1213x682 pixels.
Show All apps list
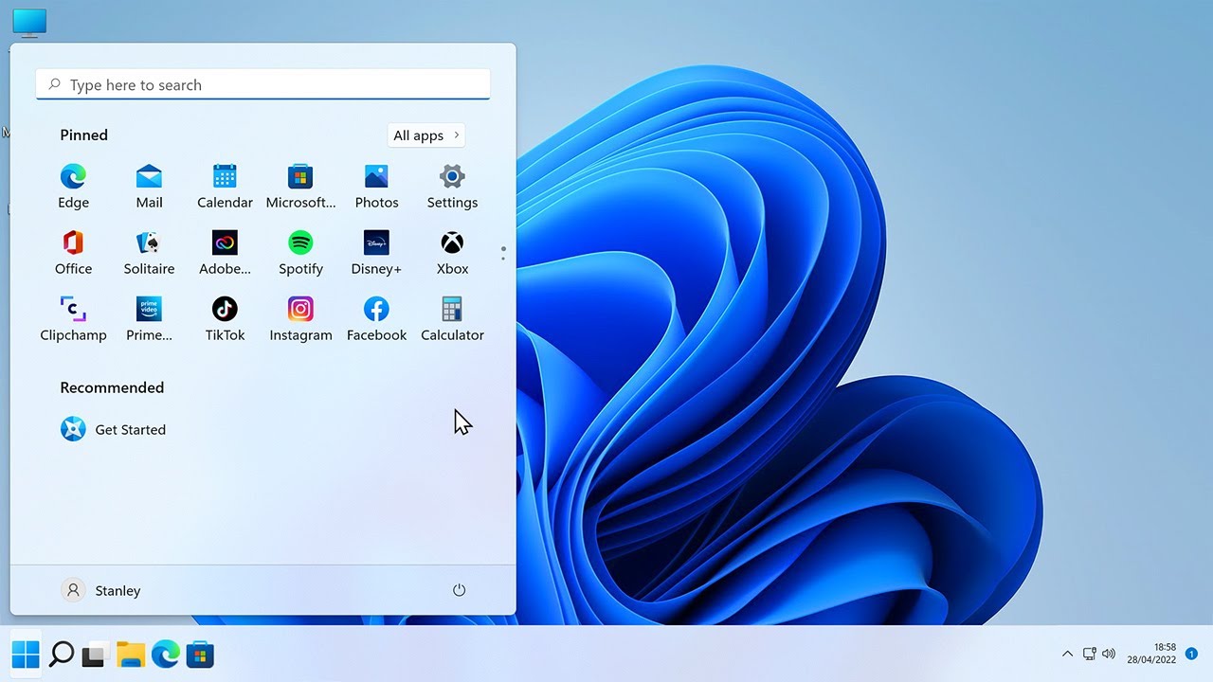click(426, 135)
